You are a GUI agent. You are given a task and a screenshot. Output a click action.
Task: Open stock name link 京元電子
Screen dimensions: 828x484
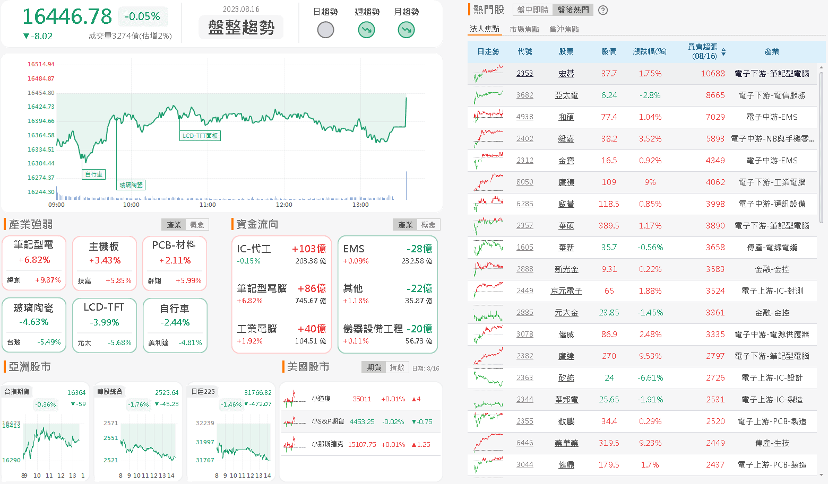566,291
